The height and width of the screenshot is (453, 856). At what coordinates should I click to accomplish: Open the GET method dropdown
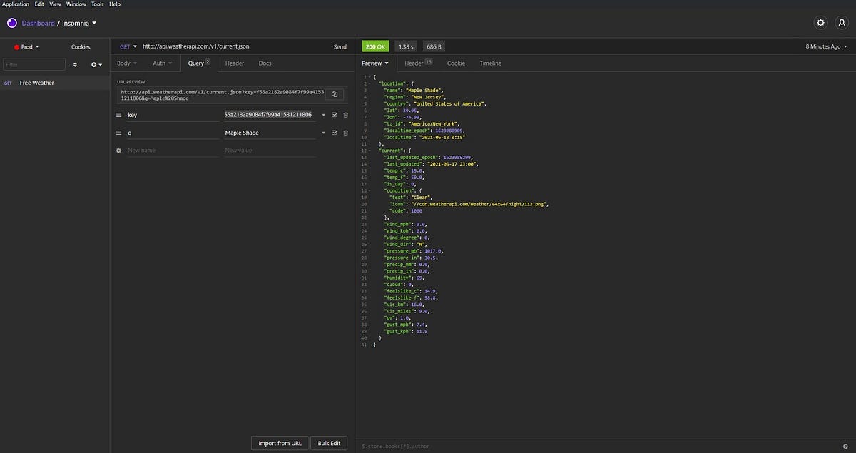pos(128,46)
